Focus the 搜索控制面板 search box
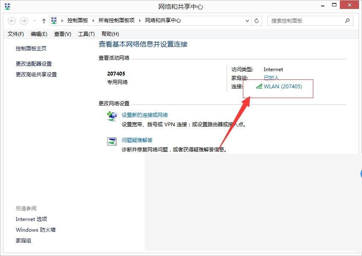Image resolution: width=362 pixels, height=256 pixels. (x=310, y=21)
